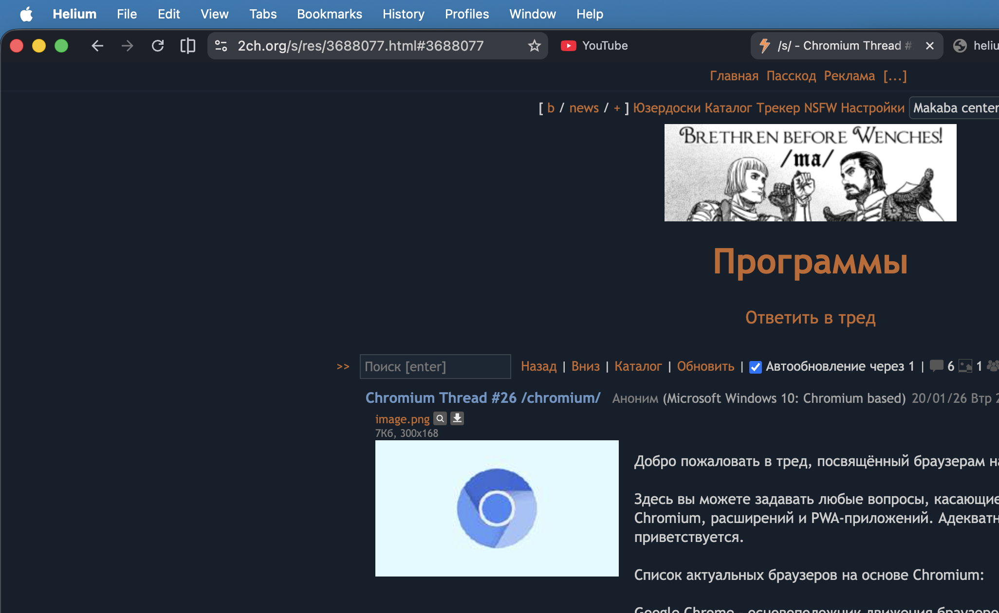The height and width of the screenshot is (613, 999).
Task: Open the YouTube bookmark
Action: click(x=595, y=46)
